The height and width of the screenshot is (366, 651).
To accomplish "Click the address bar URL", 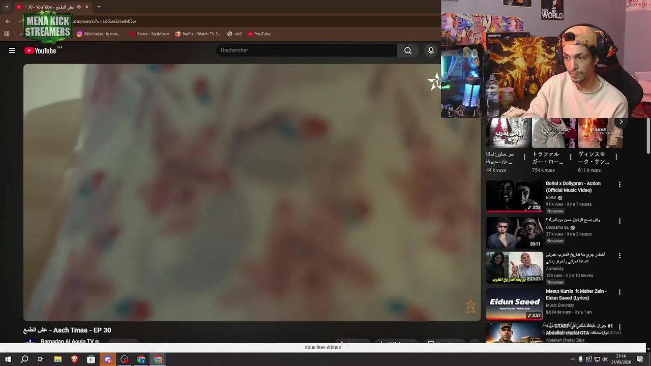I will coord(104,21).
